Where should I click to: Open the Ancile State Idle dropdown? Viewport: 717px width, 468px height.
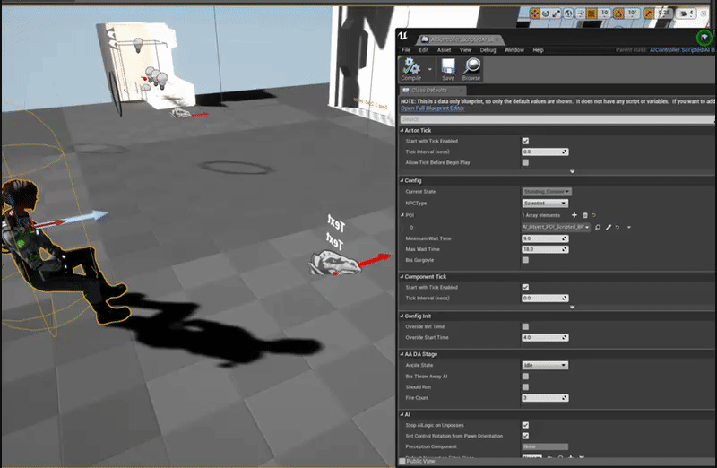pyautogui.click(x=545, y=365)
